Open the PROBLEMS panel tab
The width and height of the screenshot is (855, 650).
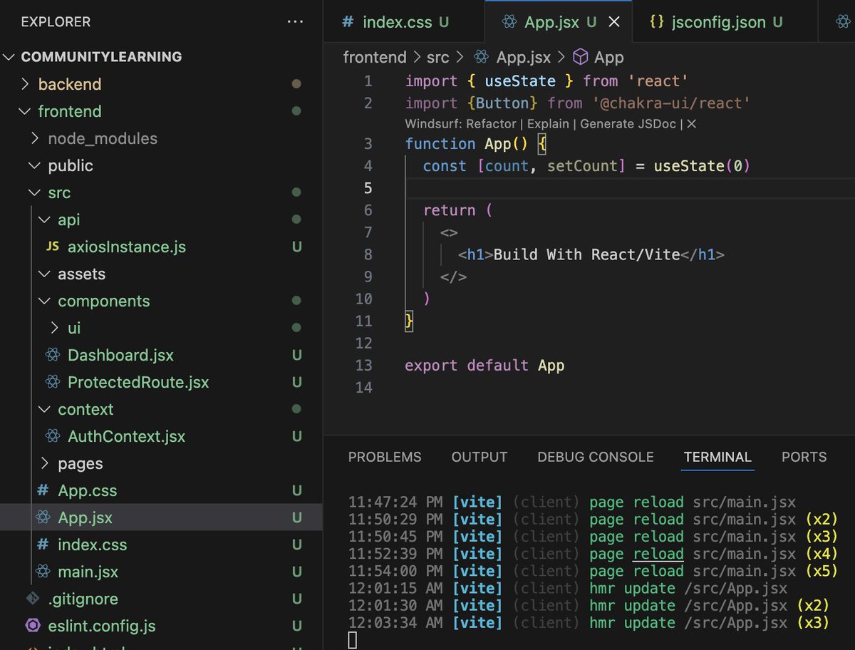[385, 457]
